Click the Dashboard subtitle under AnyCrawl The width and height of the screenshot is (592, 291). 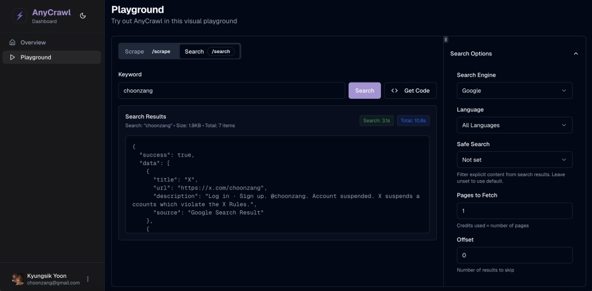45,21
